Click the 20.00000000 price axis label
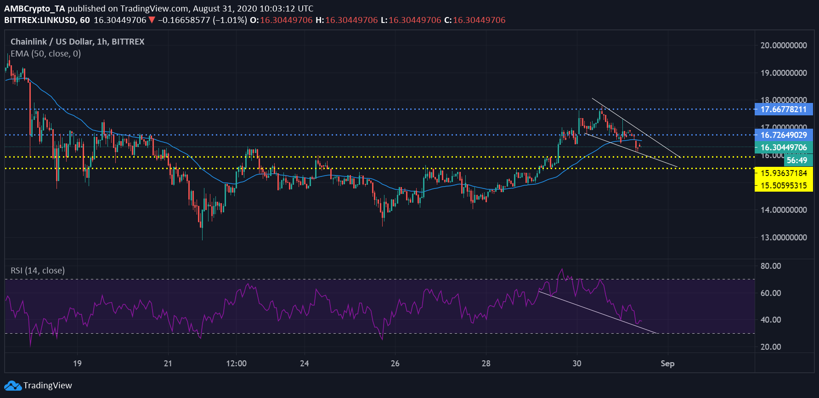 pos(783,45)
